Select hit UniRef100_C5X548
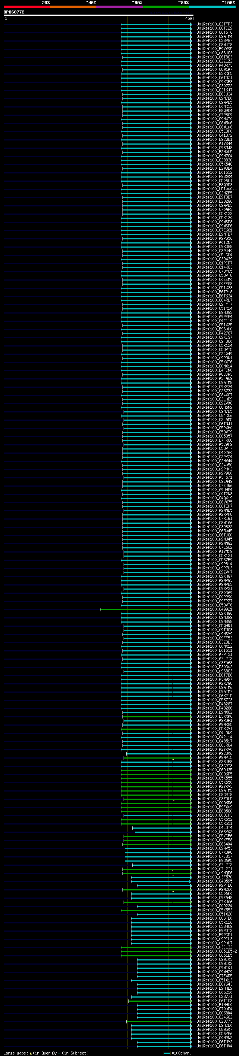The width and height of the screenshot is (239, 1056). [x=214, y=164]
